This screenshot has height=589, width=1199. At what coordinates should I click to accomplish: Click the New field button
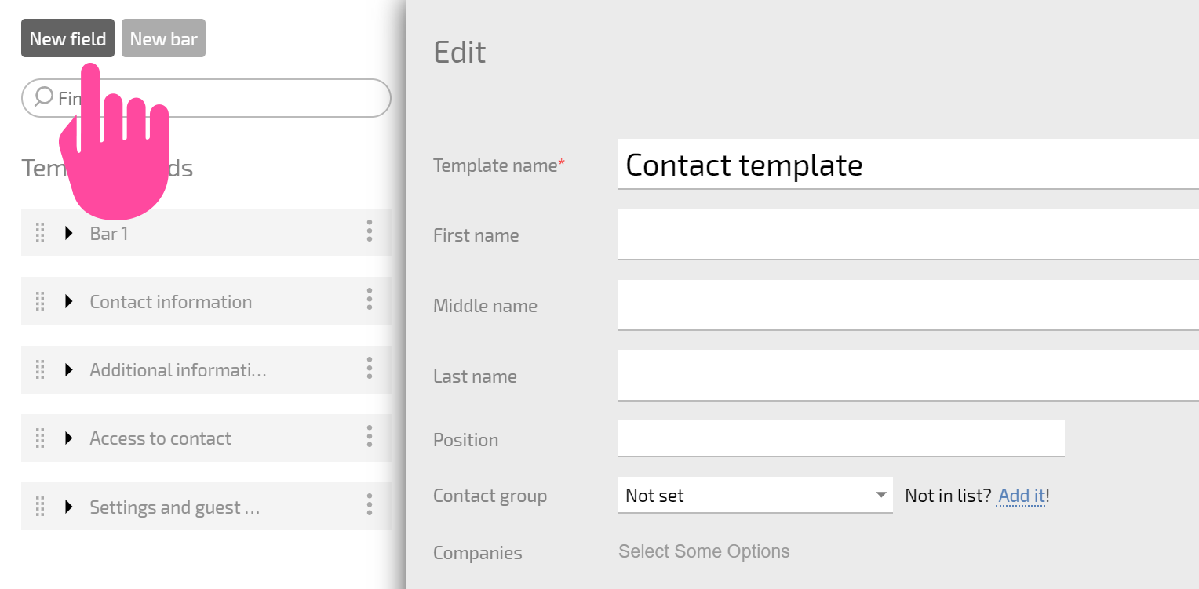[67, 38]
